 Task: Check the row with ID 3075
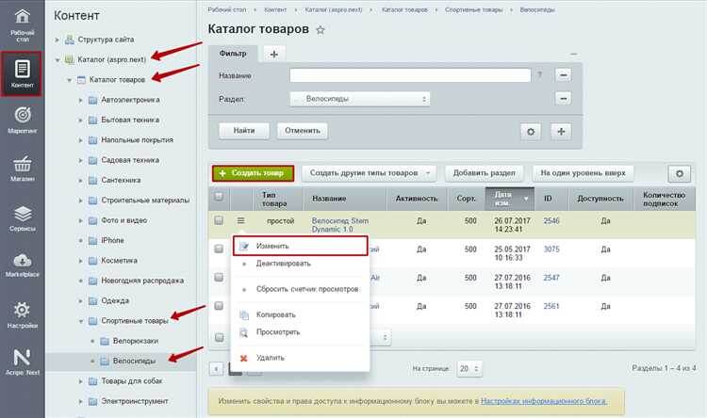(x=219, y=249)
